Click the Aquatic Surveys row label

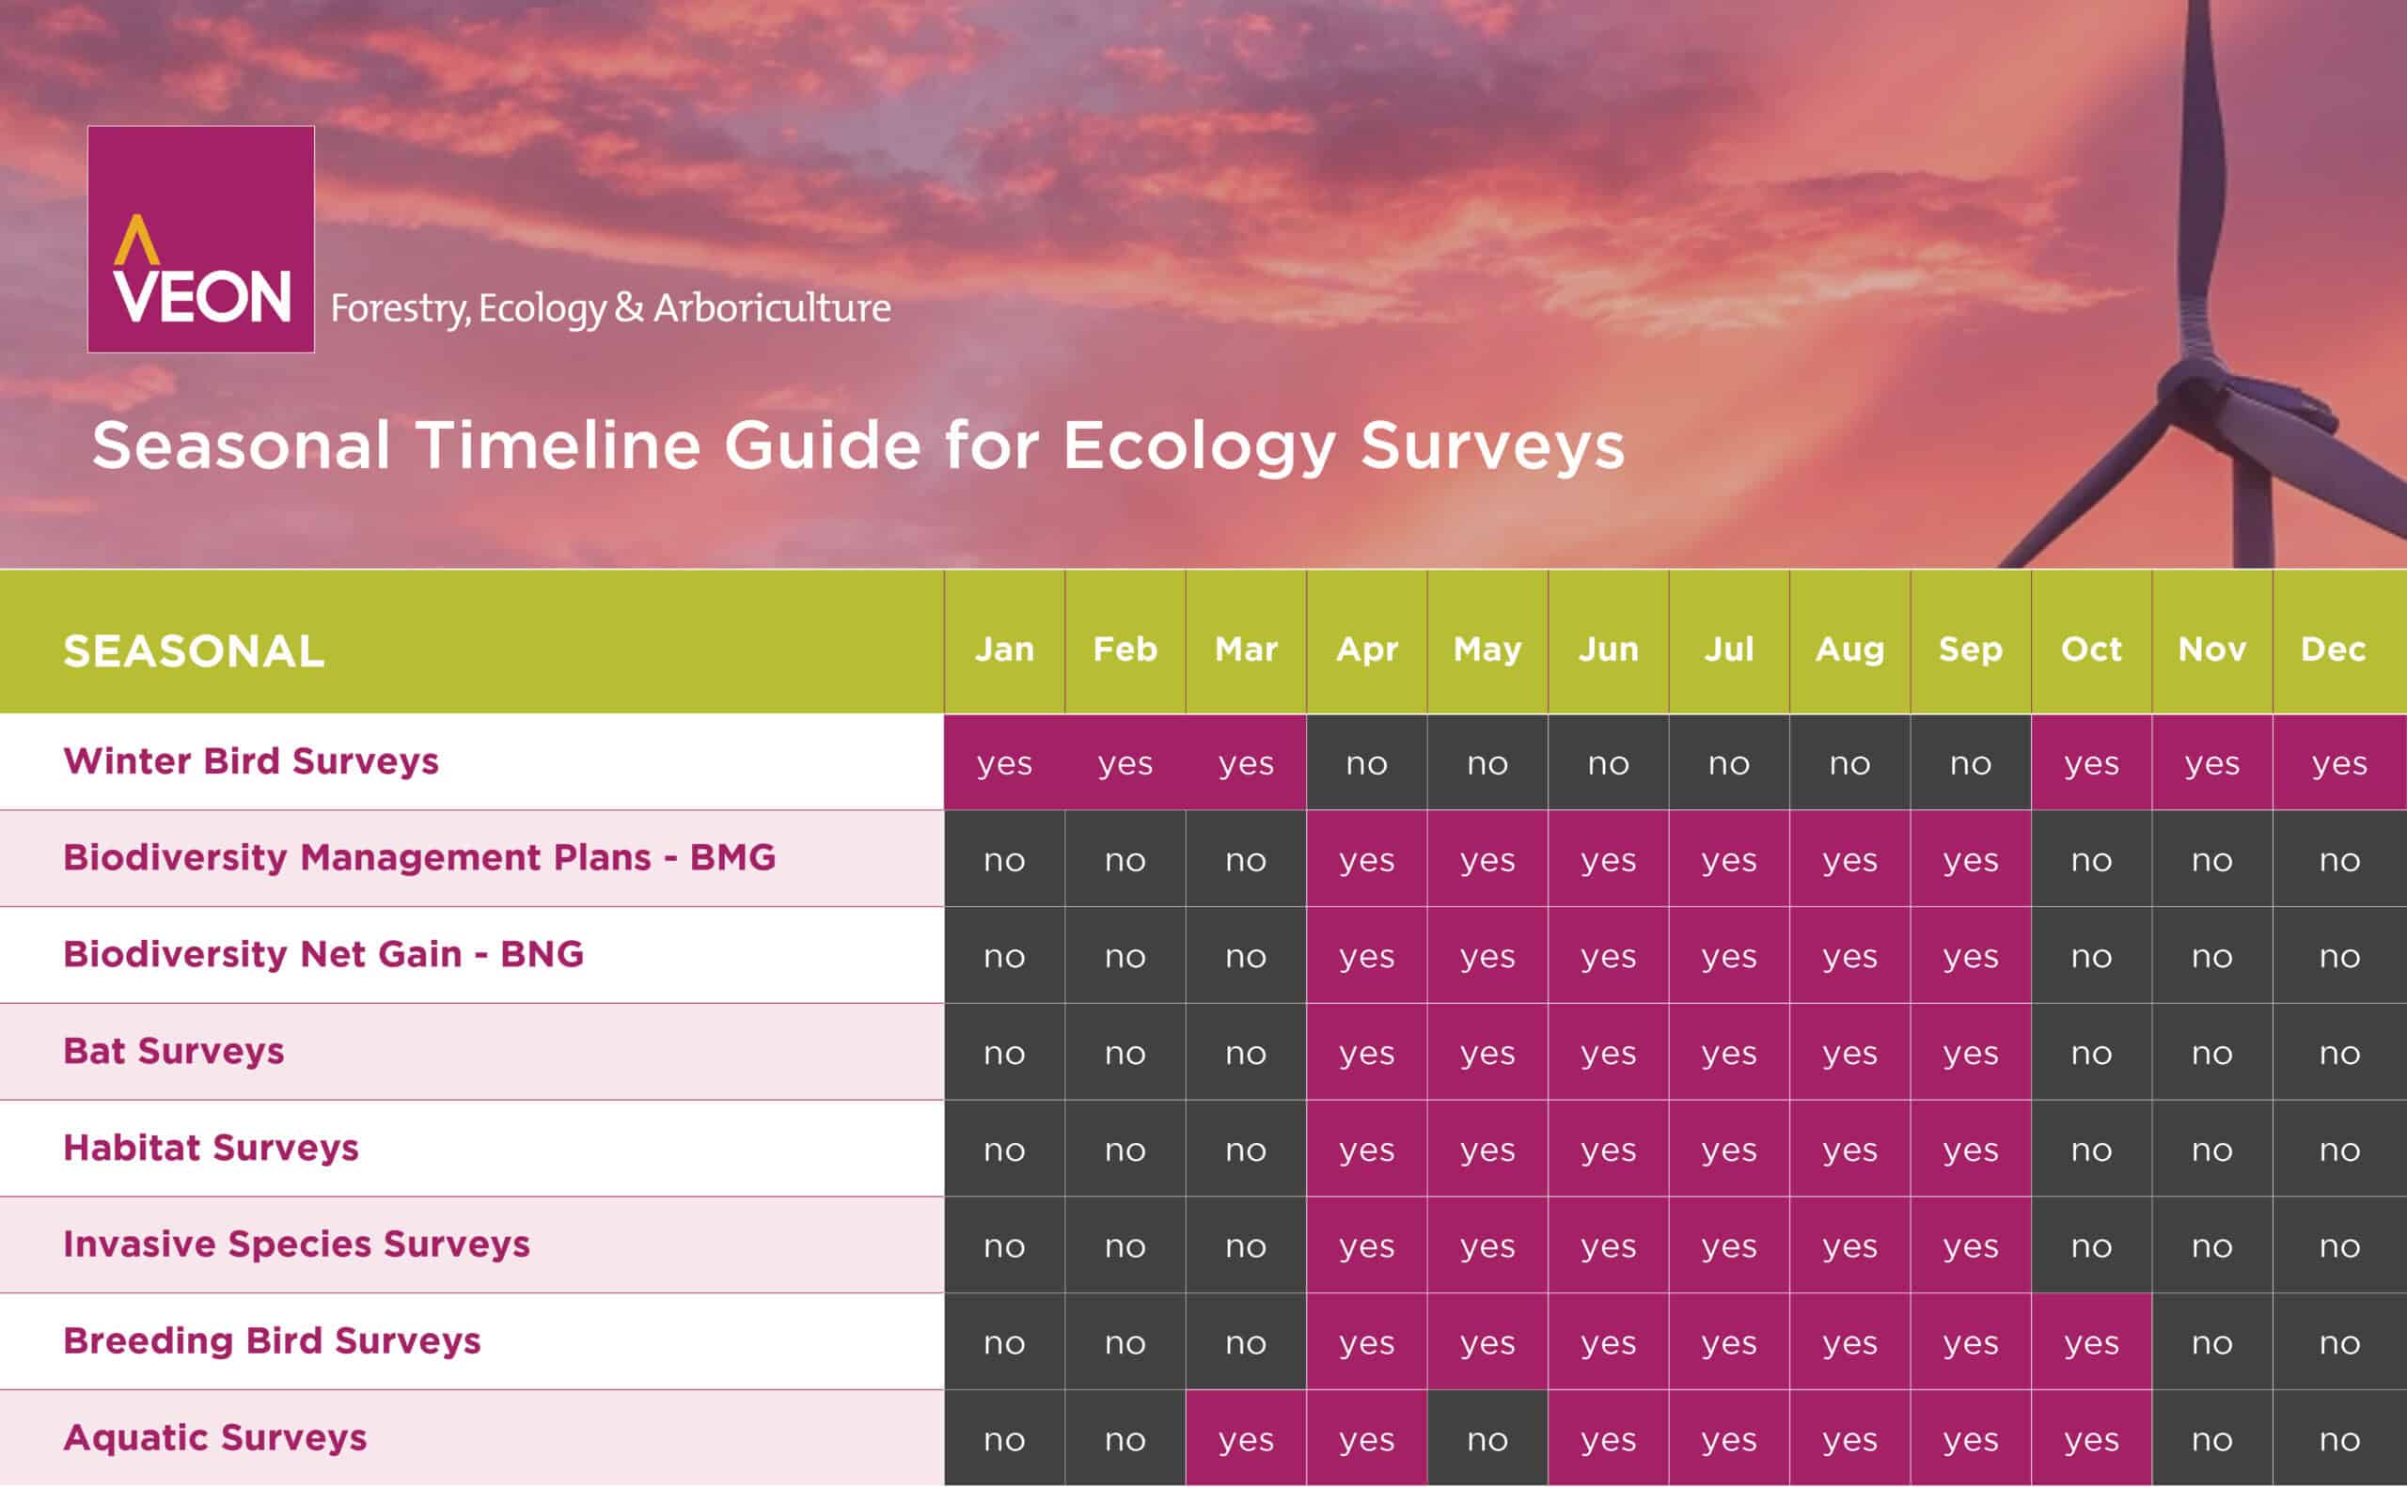[x=215, y=1438]
